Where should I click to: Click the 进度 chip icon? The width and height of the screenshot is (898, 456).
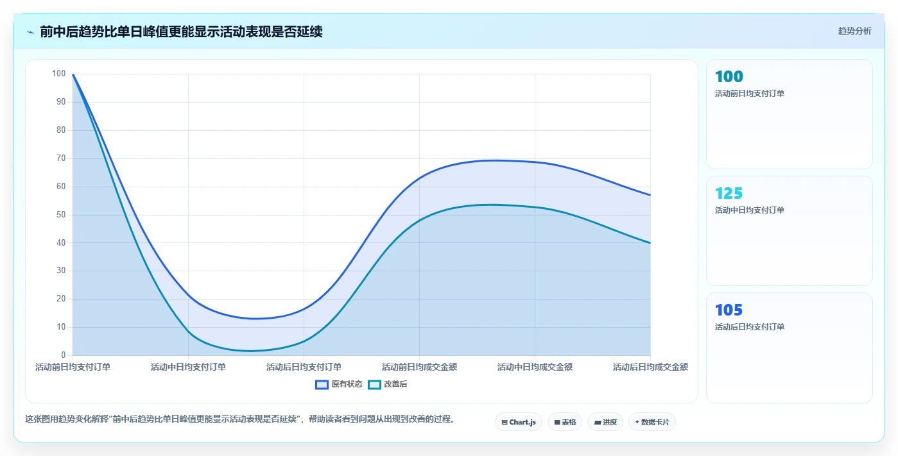(597, 422)
